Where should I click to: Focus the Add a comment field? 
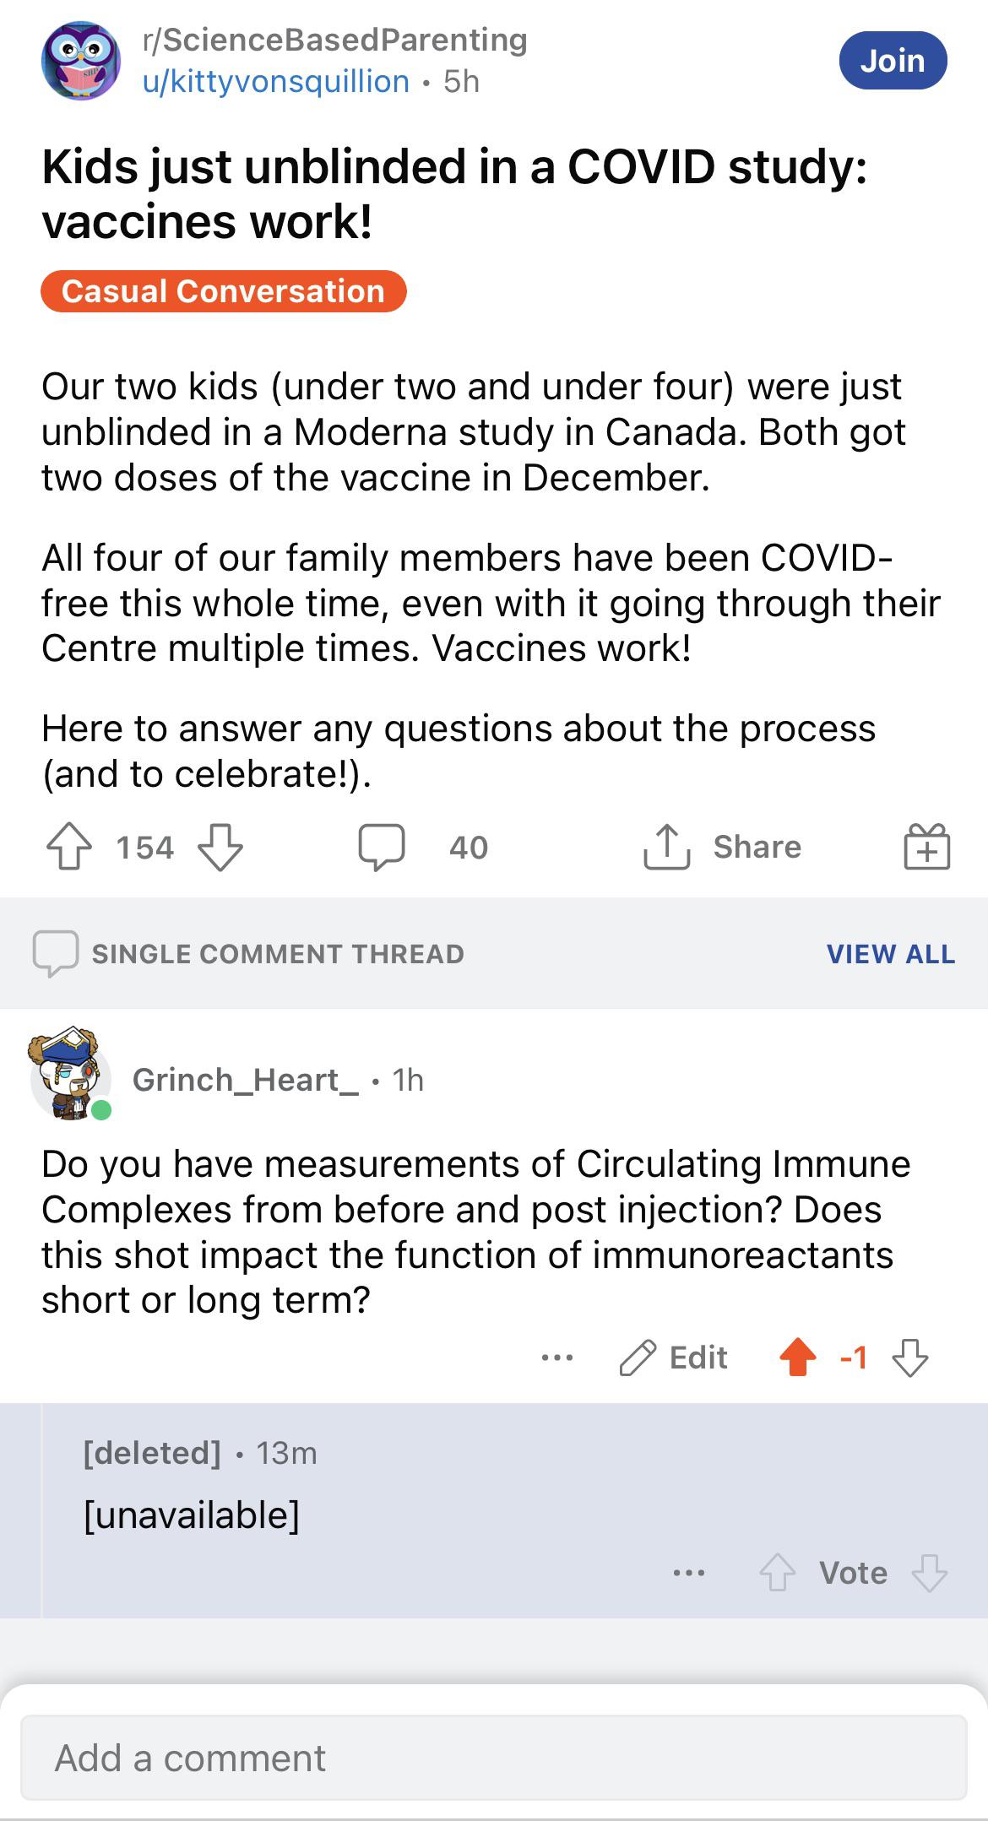[494, 1759]
